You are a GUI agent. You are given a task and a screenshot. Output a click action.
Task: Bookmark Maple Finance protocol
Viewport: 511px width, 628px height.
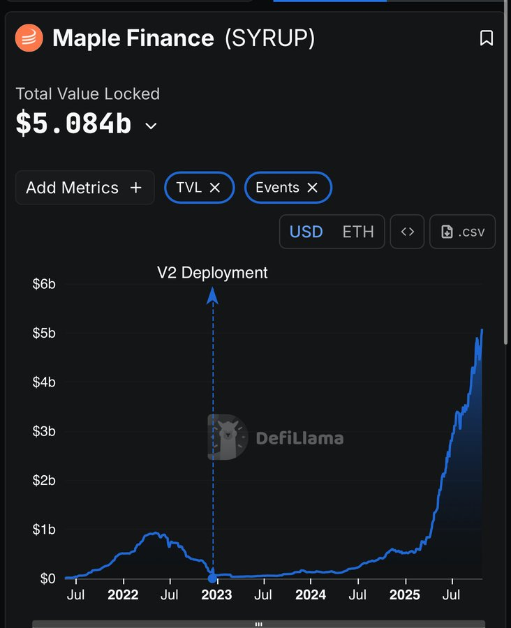tap(486, 38)
